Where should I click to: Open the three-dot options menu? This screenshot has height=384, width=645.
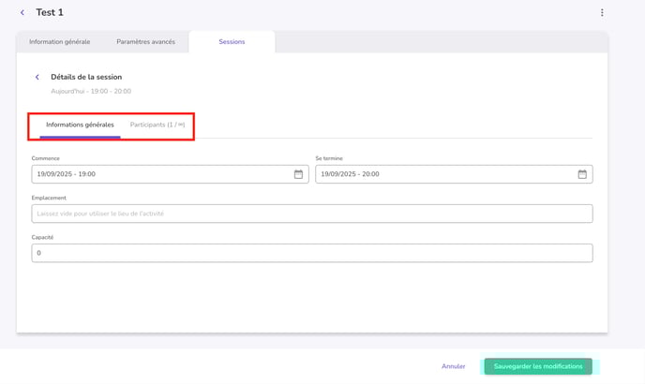(x=602, y=12)
